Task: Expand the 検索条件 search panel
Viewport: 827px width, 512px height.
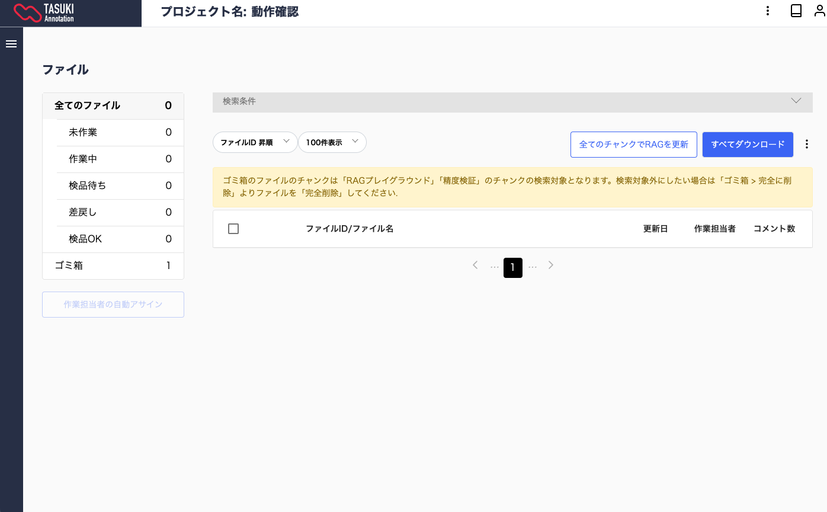Action: 512,102
